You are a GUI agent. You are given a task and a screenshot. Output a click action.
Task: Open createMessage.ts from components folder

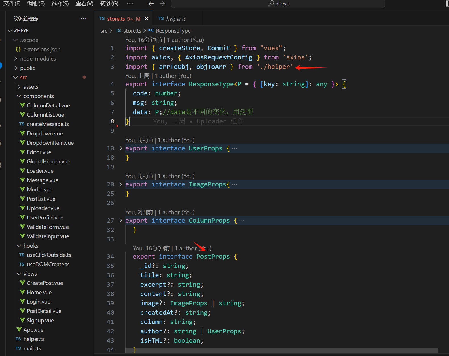click(48, 124)
